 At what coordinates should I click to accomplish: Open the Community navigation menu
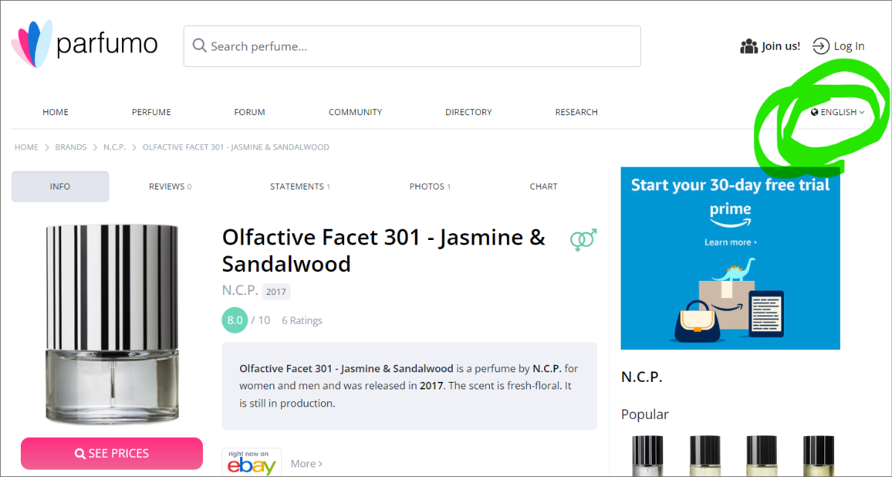355,112
